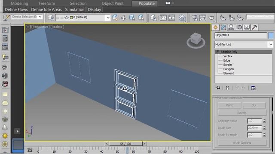Click Select Objects in Current Layer icon
The image size is (275, 154).
point(132,18)
